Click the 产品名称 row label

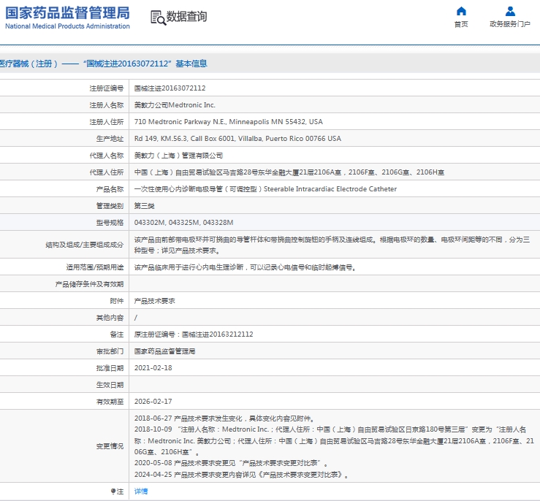tap(110, 189)
